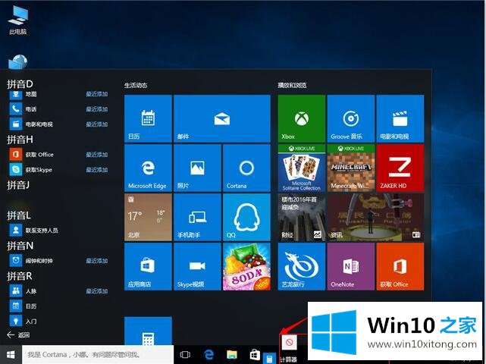
Task: Select the 此电脑 desktop icon
Action: pos(18,20)
